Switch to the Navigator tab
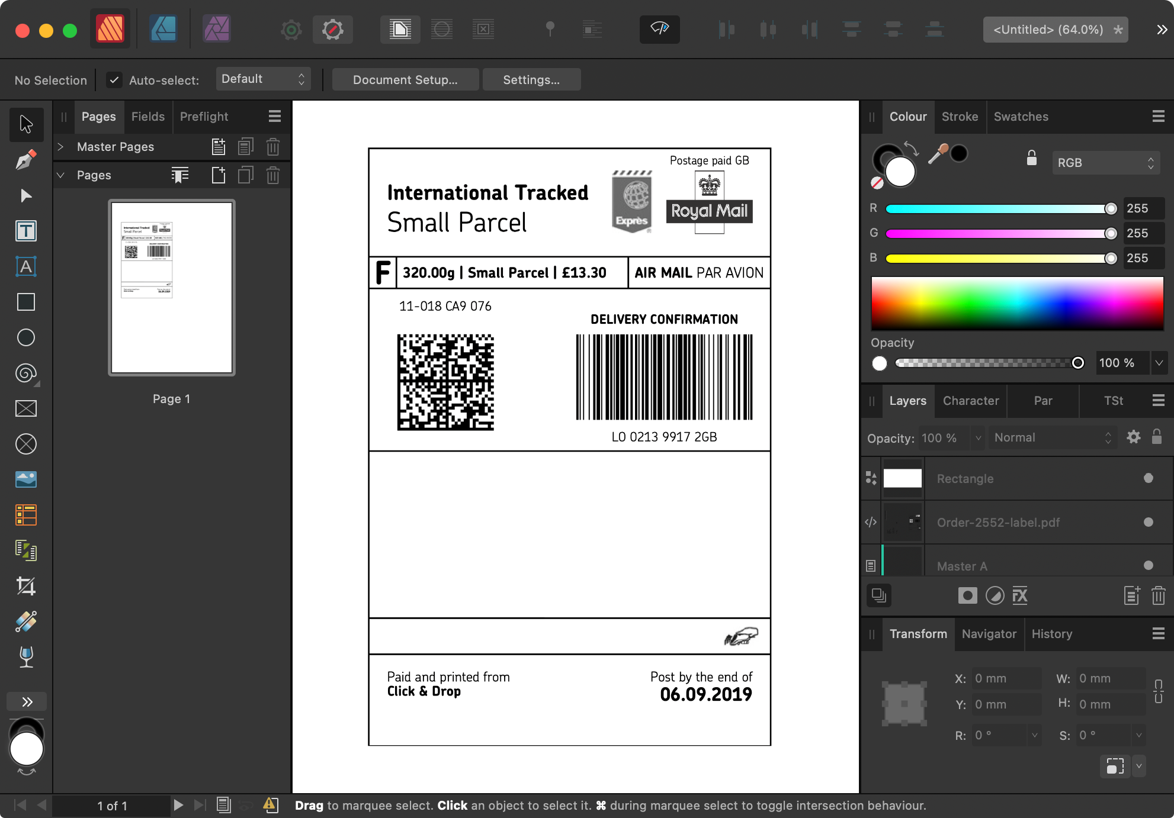 (989, 634)
